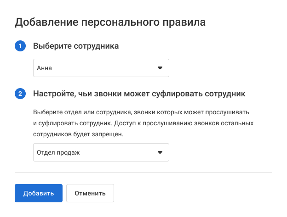287x217 pixels.
Task: Click the Настройте, чьи звонки step heading
Action: pyautogui.click(x=139, y=94)
